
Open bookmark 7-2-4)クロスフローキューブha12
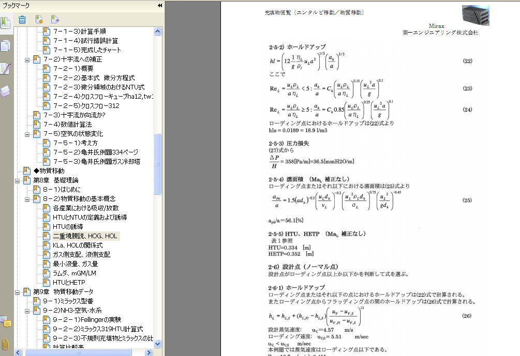[103, 97]
